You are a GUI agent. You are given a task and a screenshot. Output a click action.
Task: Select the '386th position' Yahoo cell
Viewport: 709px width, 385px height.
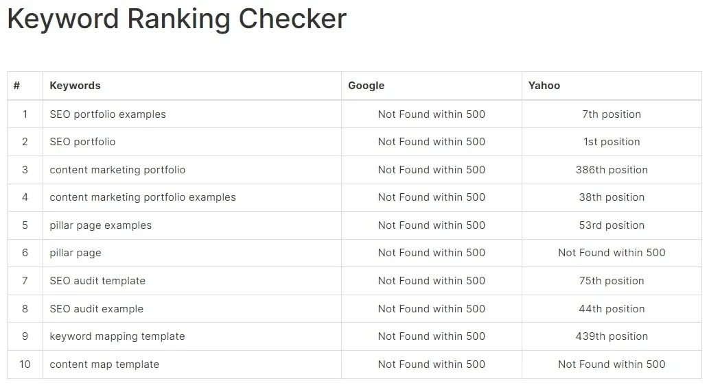(612, 170)
